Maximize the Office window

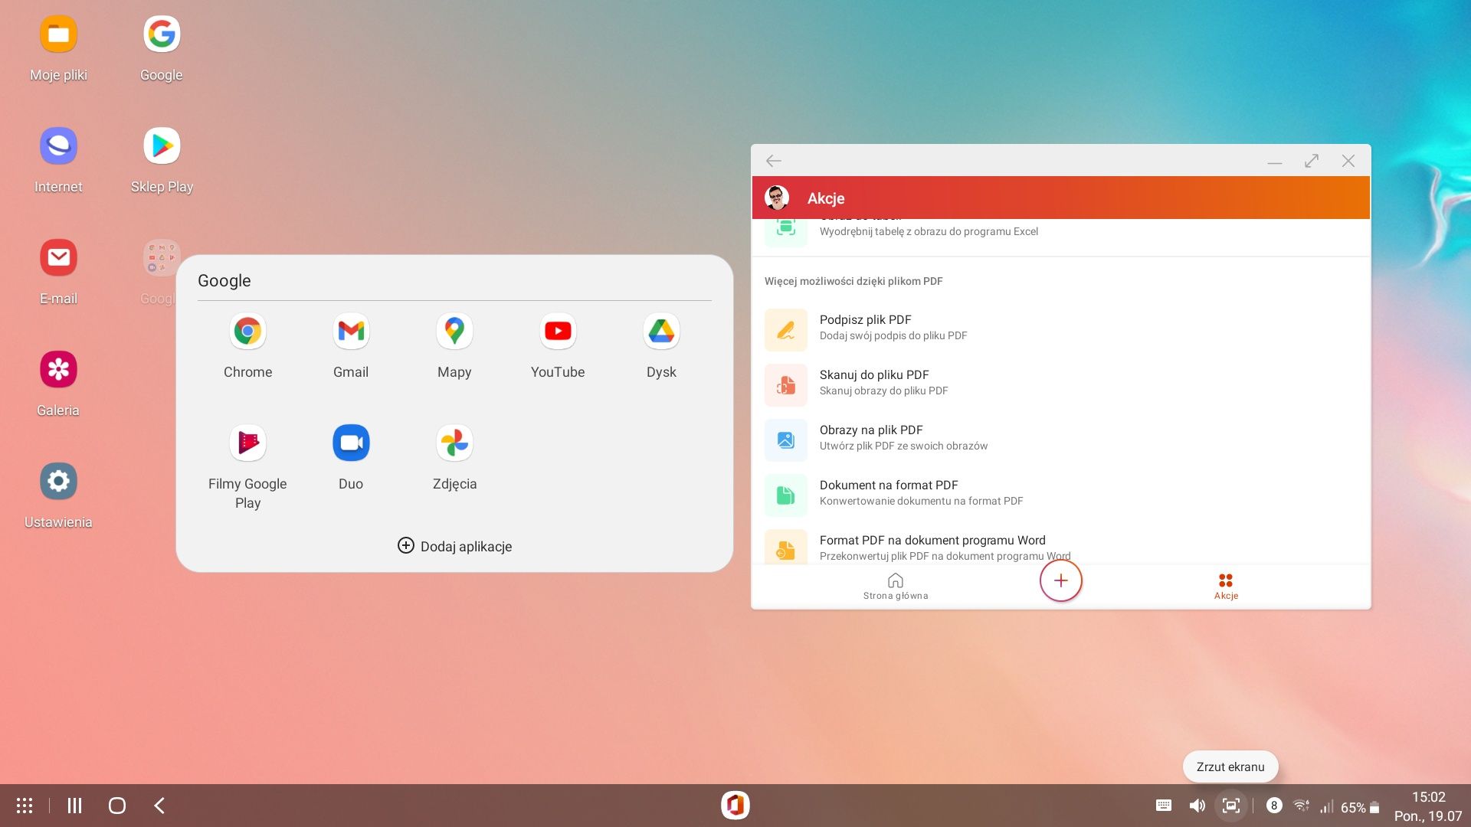click(x=1312, y=161)
